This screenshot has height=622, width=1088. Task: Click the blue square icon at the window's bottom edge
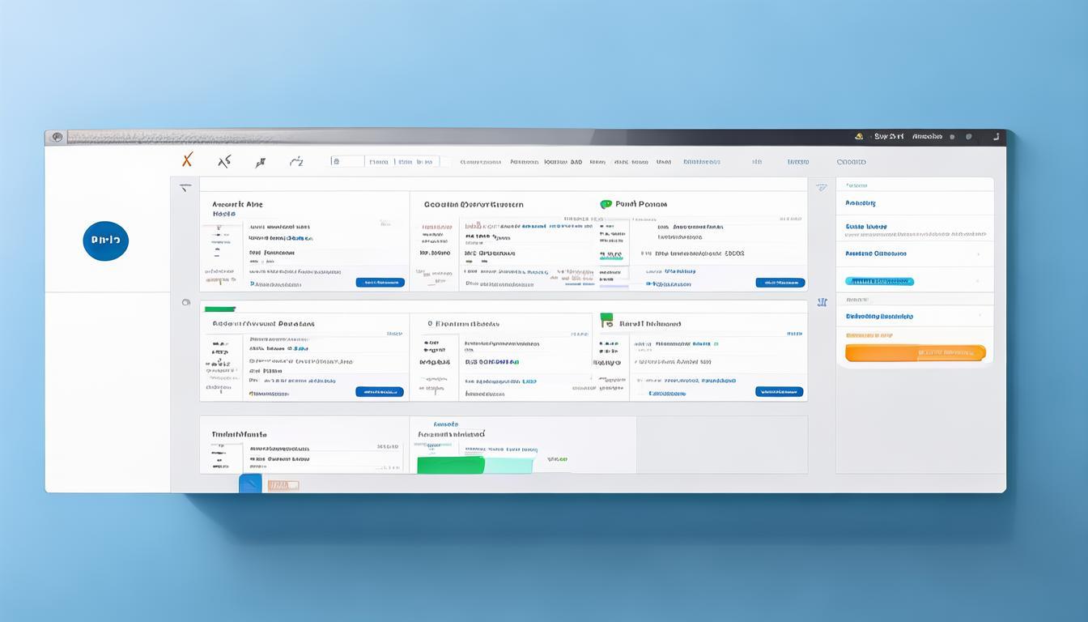[250, 484]
